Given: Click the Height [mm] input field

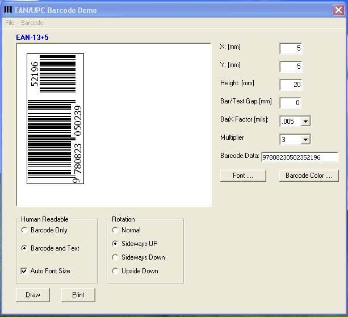Looking at the screenshot, I should click(x=291, y=85).
